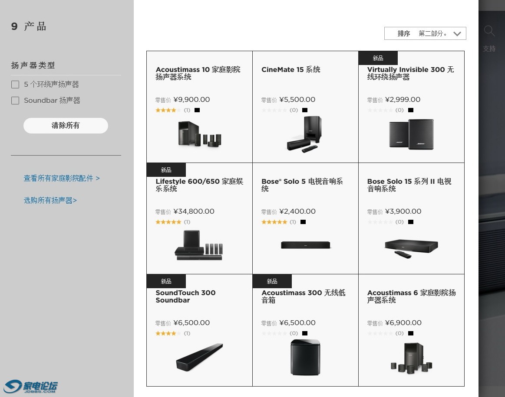The height and width of the screenshot is (397, 505).
Task: Open Bose Solo 5 电视音响系统 title
Action: tap(302, 185)
